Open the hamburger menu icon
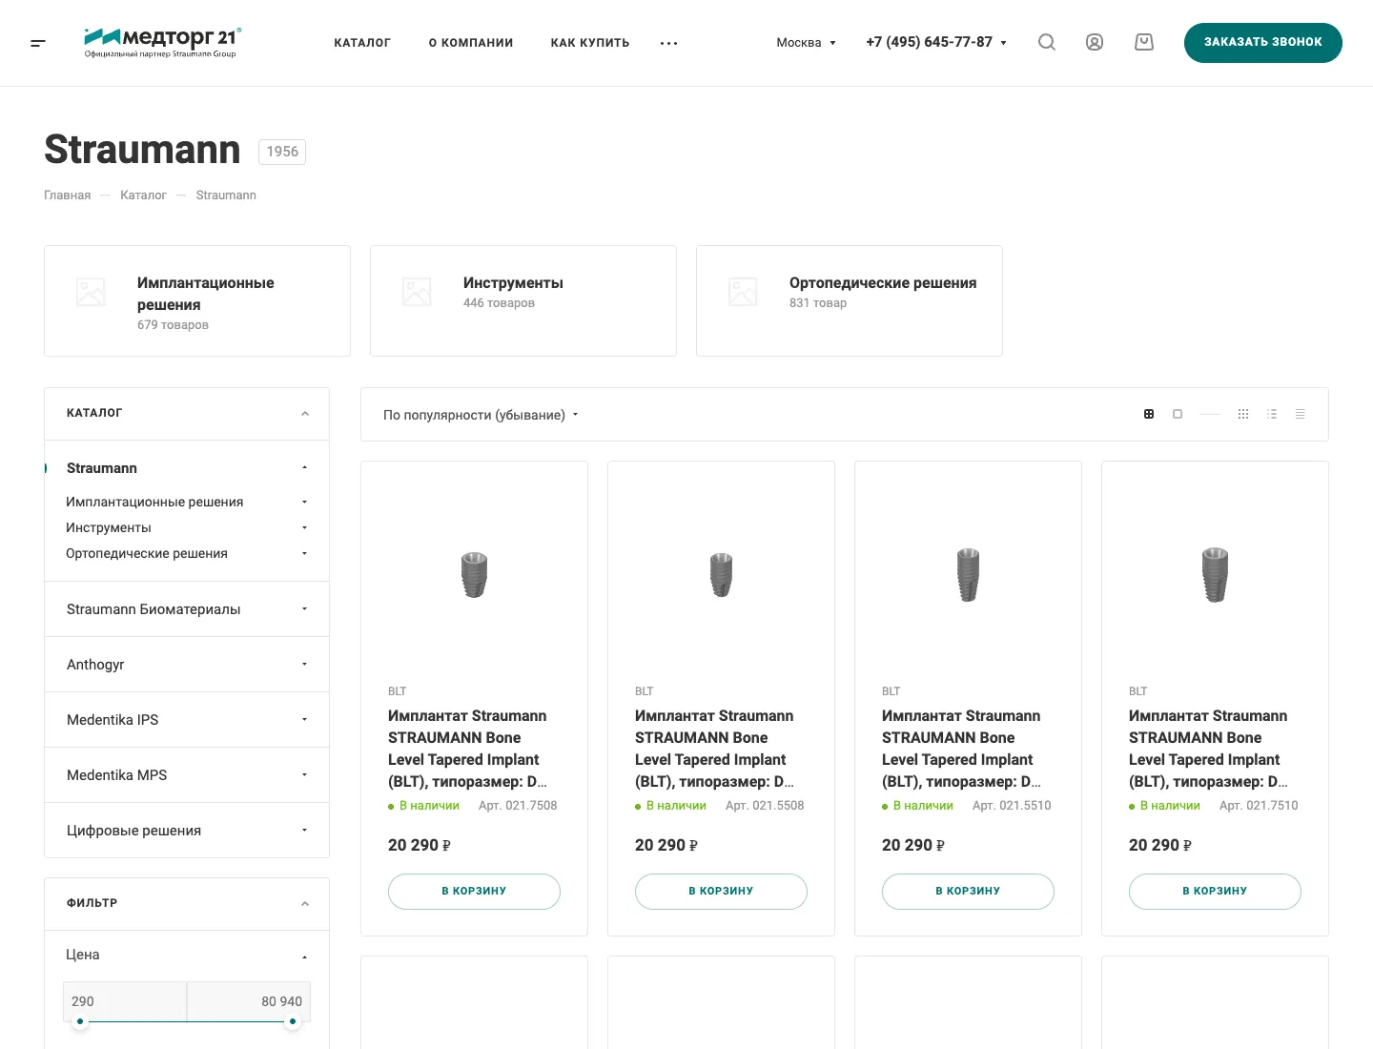Viewport: 1373px width, 1049px height. click(x=38, y=43)
